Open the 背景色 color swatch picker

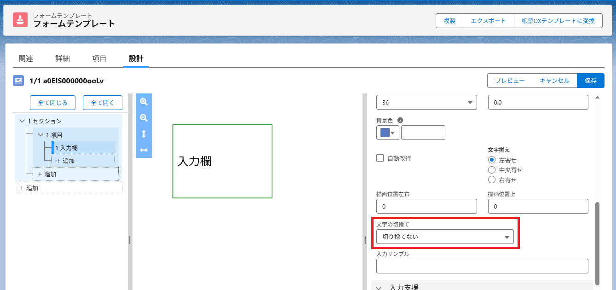click(x=387, y=133)
